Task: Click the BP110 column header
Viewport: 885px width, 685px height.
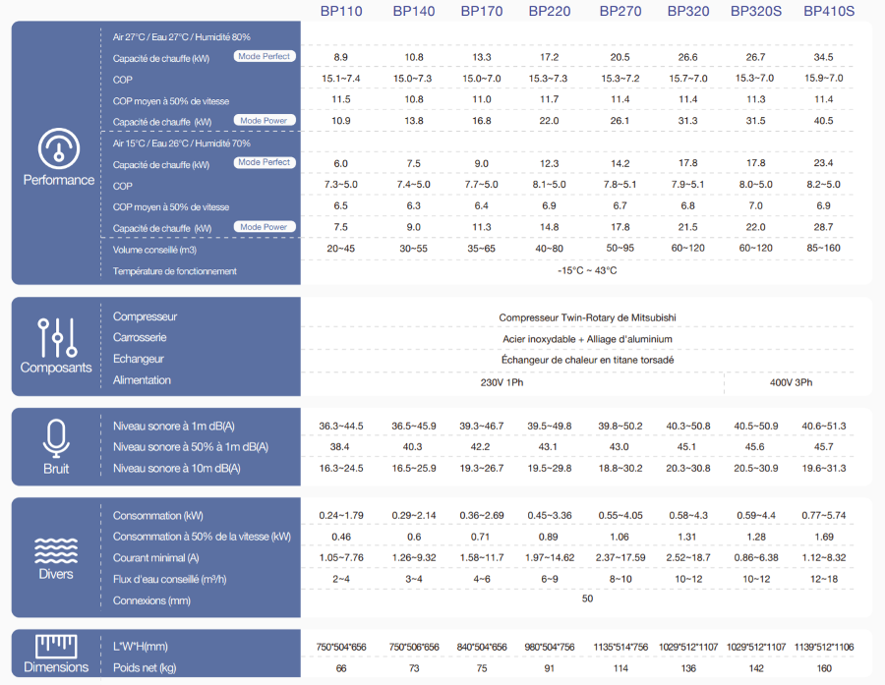Action: coord(341,12)
